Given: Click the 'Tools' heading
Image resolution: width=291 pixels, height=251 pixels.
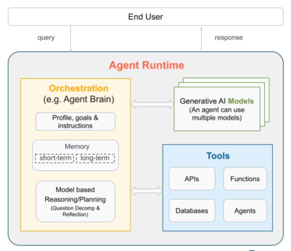Looking at the screenshot, I should click(218, 156).
